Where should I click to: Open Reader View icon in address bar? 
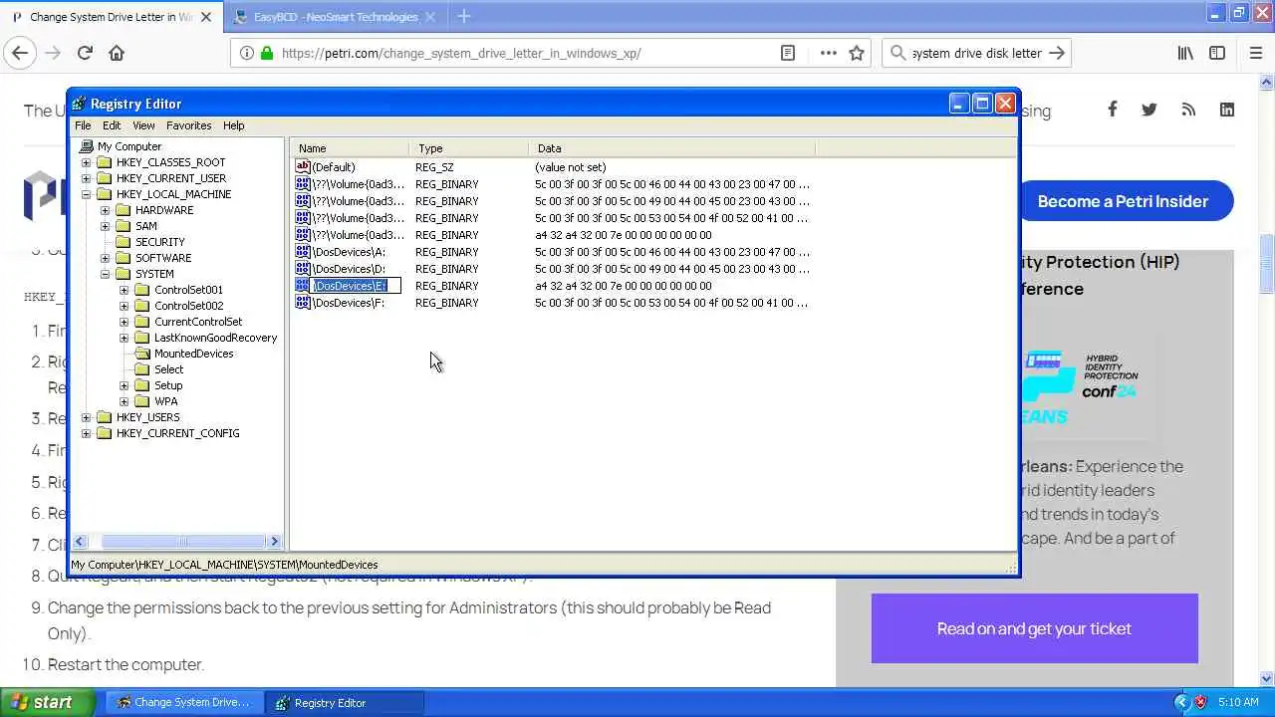tap(788, 53)
